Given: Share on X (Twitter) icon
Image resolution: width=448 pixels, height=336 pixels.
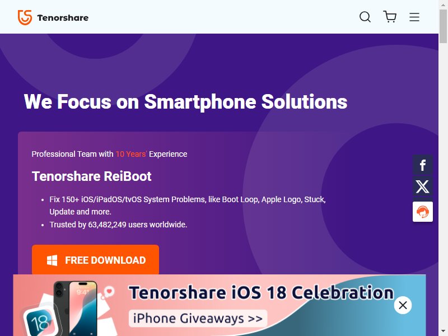Looking at the screenshot, I should coord(423,186).
